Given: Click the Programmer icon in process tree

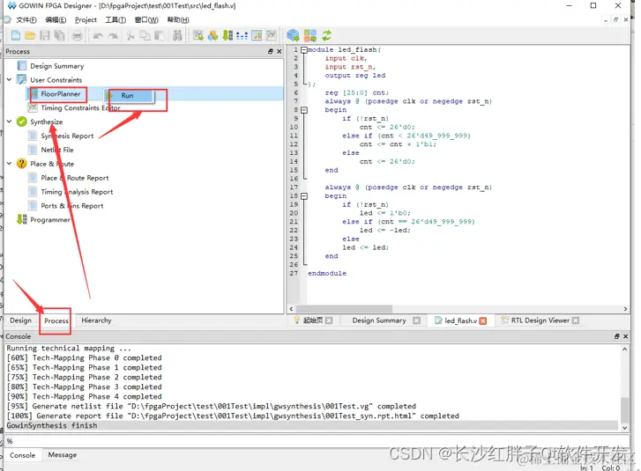Looking at the screenshot, I should (x=22, y=219).
